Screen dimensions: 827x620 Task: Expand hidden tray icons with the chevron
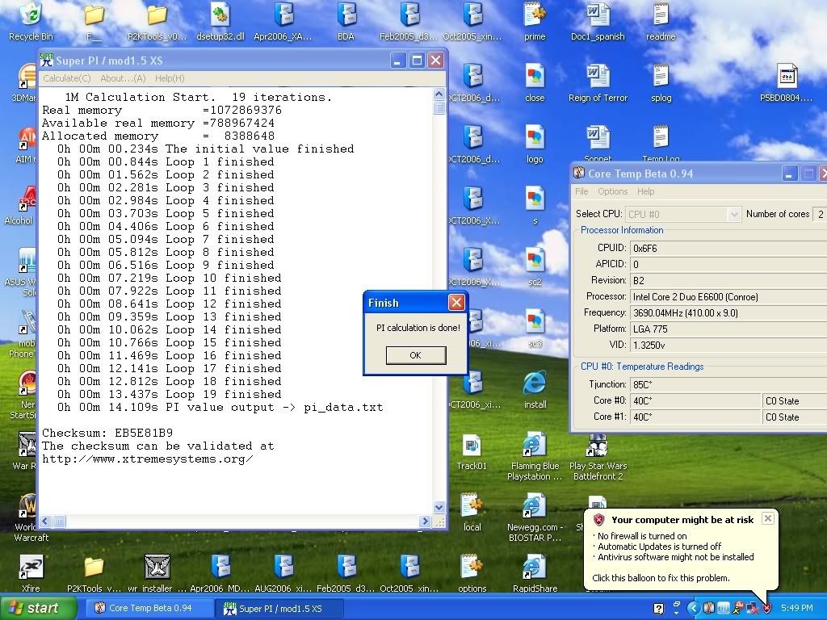pyautogui.click(x=693, y=609)
